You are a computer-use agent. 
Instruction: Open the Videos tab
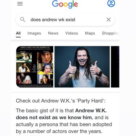pyautogui.click(x=72, y=33)
